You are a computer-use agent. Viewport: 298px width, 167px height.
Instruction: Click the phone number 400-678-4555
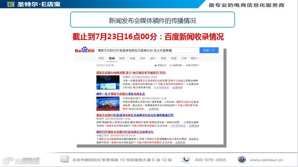point(210,160)
